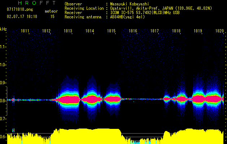Click the Receiver field label
Viewport: 227px width, 144px height.
pos(73,13)
